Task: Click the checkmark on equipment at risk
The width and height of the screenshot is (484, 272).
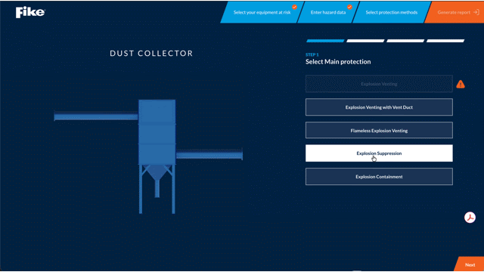Action: [294, 7]
